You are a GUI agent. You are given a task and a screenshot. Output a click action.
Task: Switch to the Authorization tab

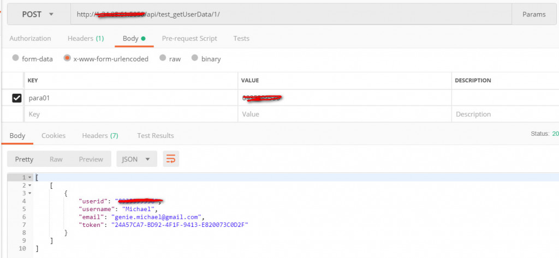coord(30,39)
